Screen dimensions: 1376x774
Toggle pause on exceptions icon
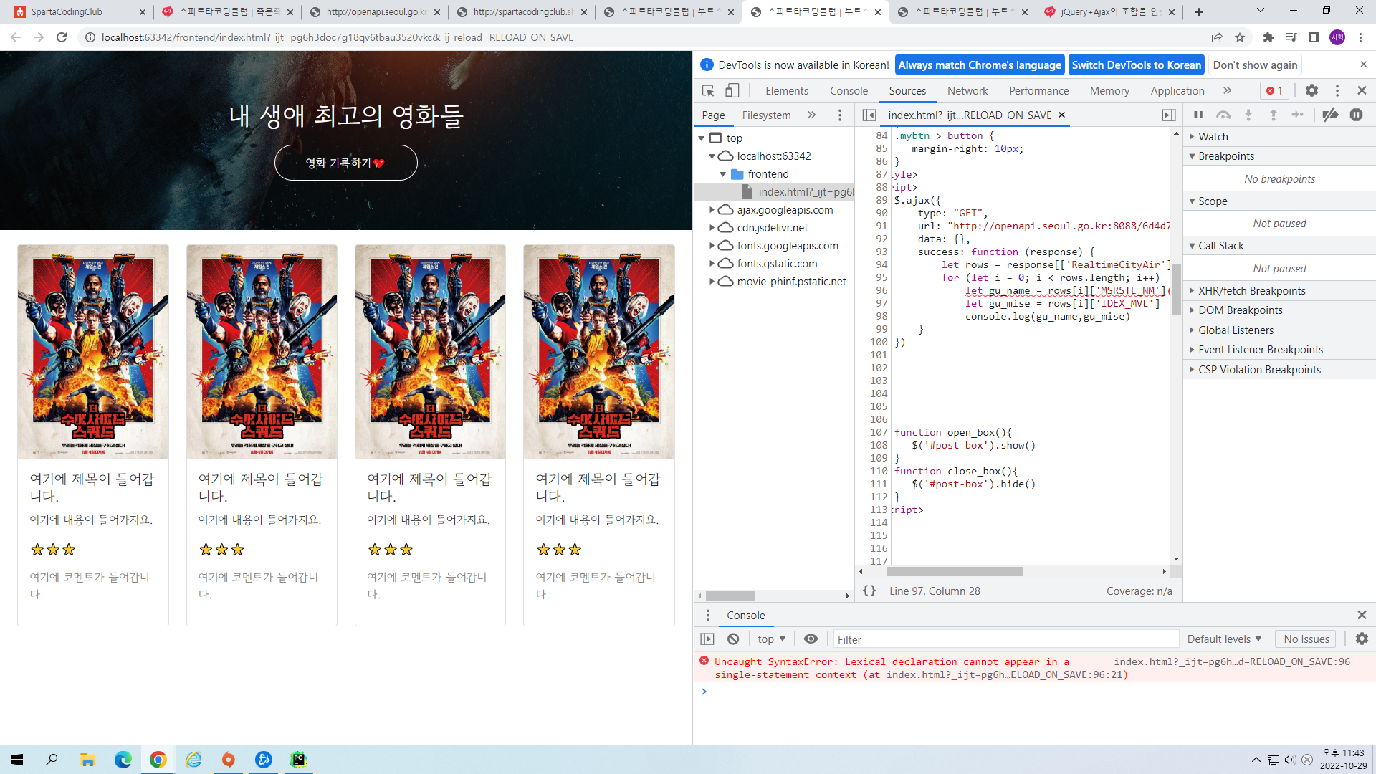point(1356,115)
